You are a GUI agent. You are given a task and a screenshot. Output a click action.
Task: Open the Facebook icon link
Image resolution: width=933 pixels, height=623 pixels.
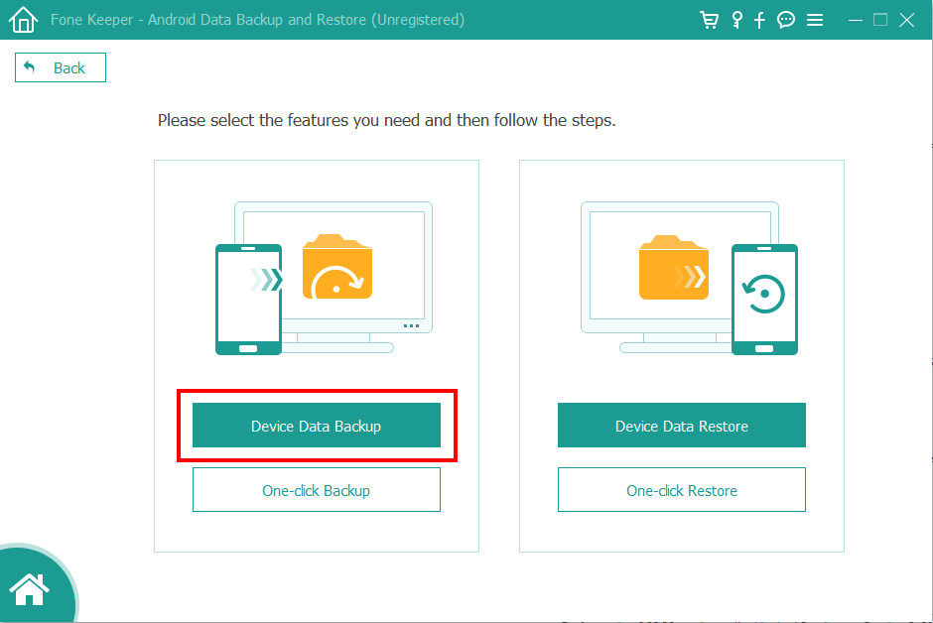click(x=759, y=20)
